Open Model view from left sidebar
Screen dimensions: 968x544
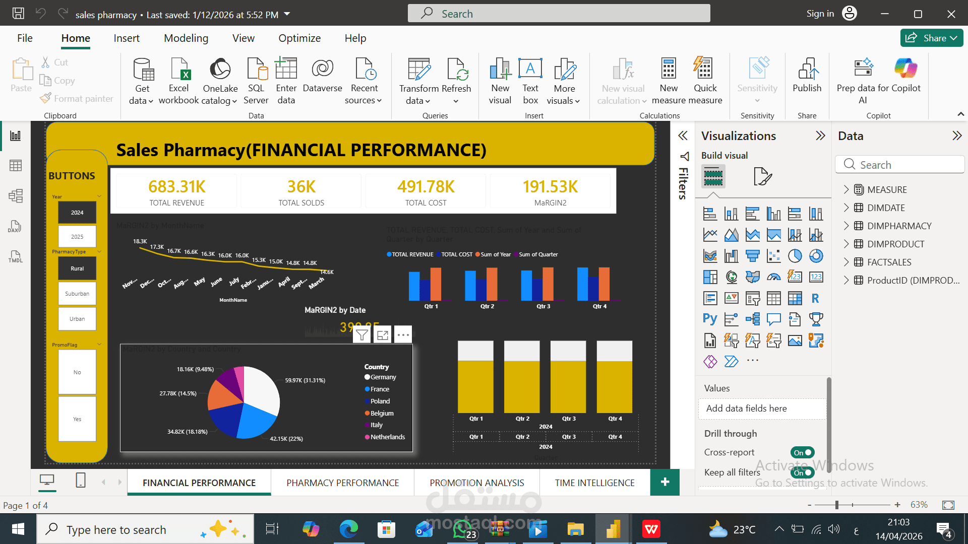click(x=16, y=196)
